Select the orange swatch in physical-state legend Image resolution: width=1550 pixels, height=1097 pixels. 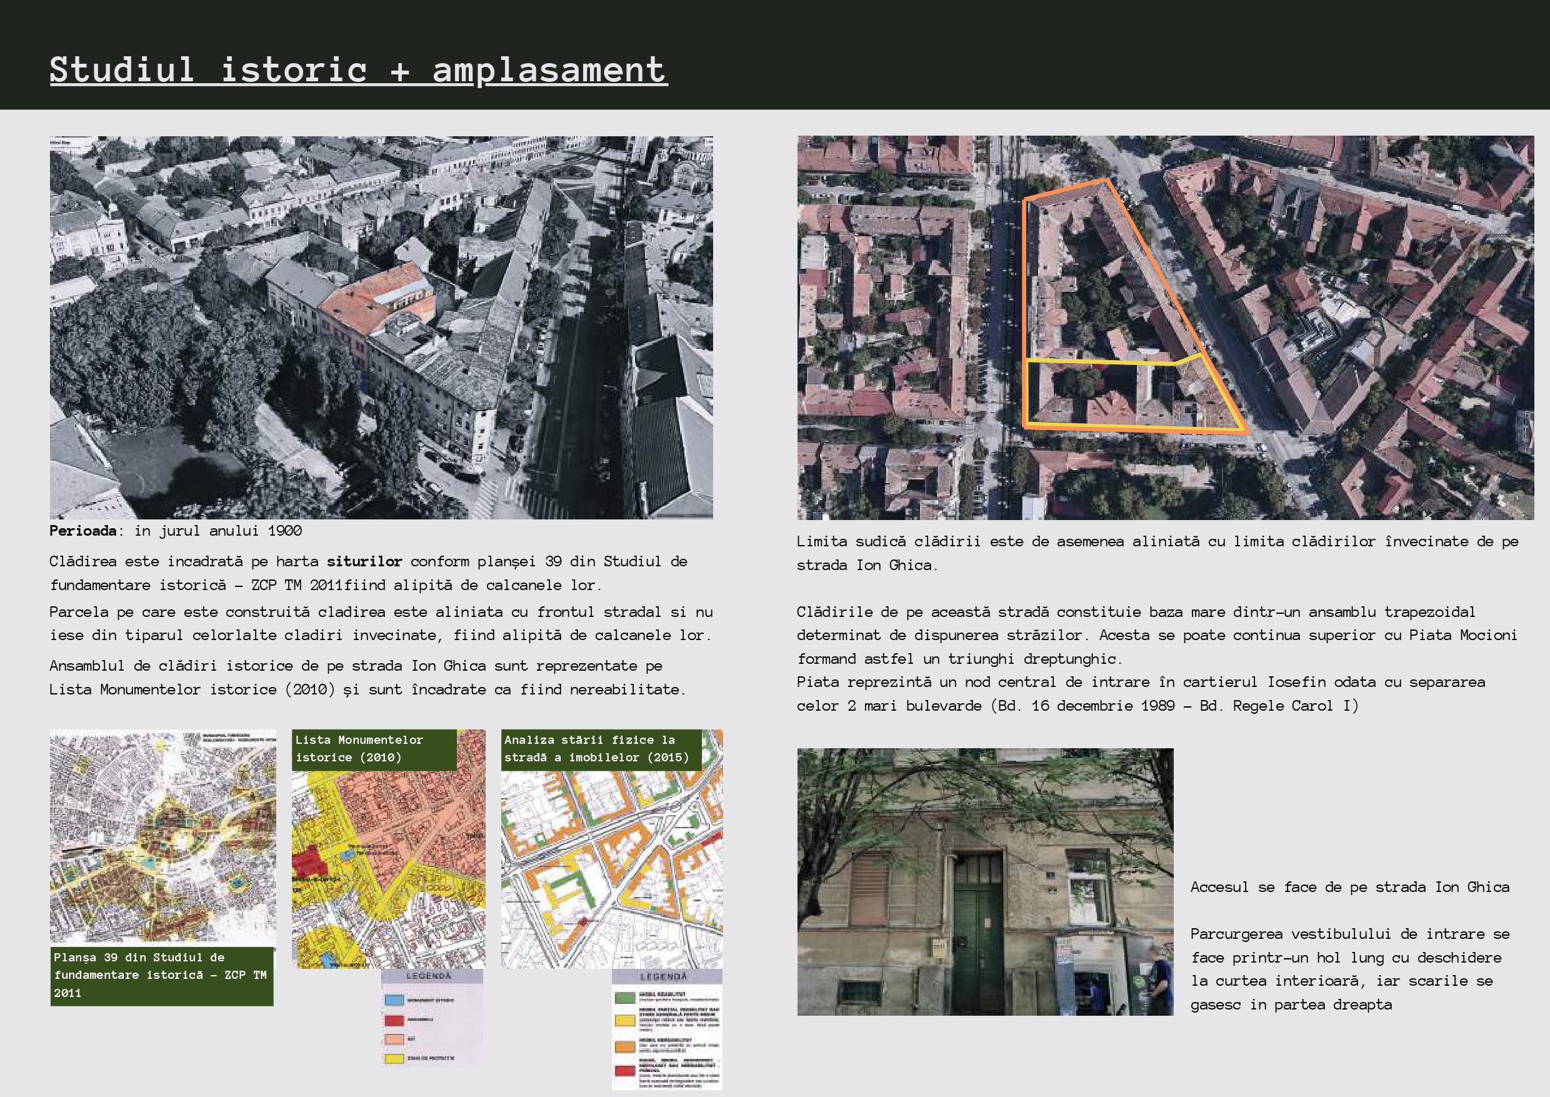pos(625,1047)
